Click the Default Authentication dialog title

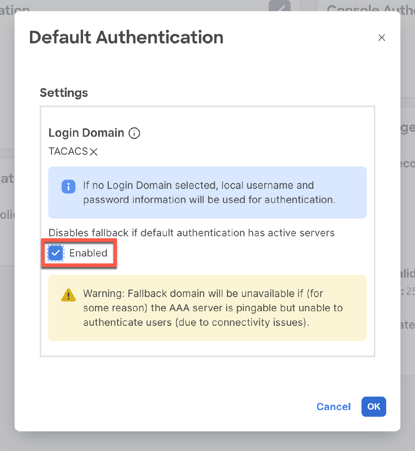tap(126, 37)
